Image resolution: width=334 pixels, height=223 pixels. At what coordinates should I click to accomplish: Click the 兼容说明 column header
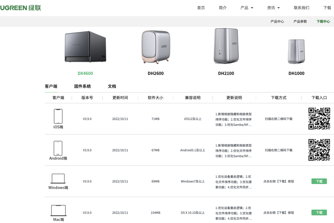[193, 98]
